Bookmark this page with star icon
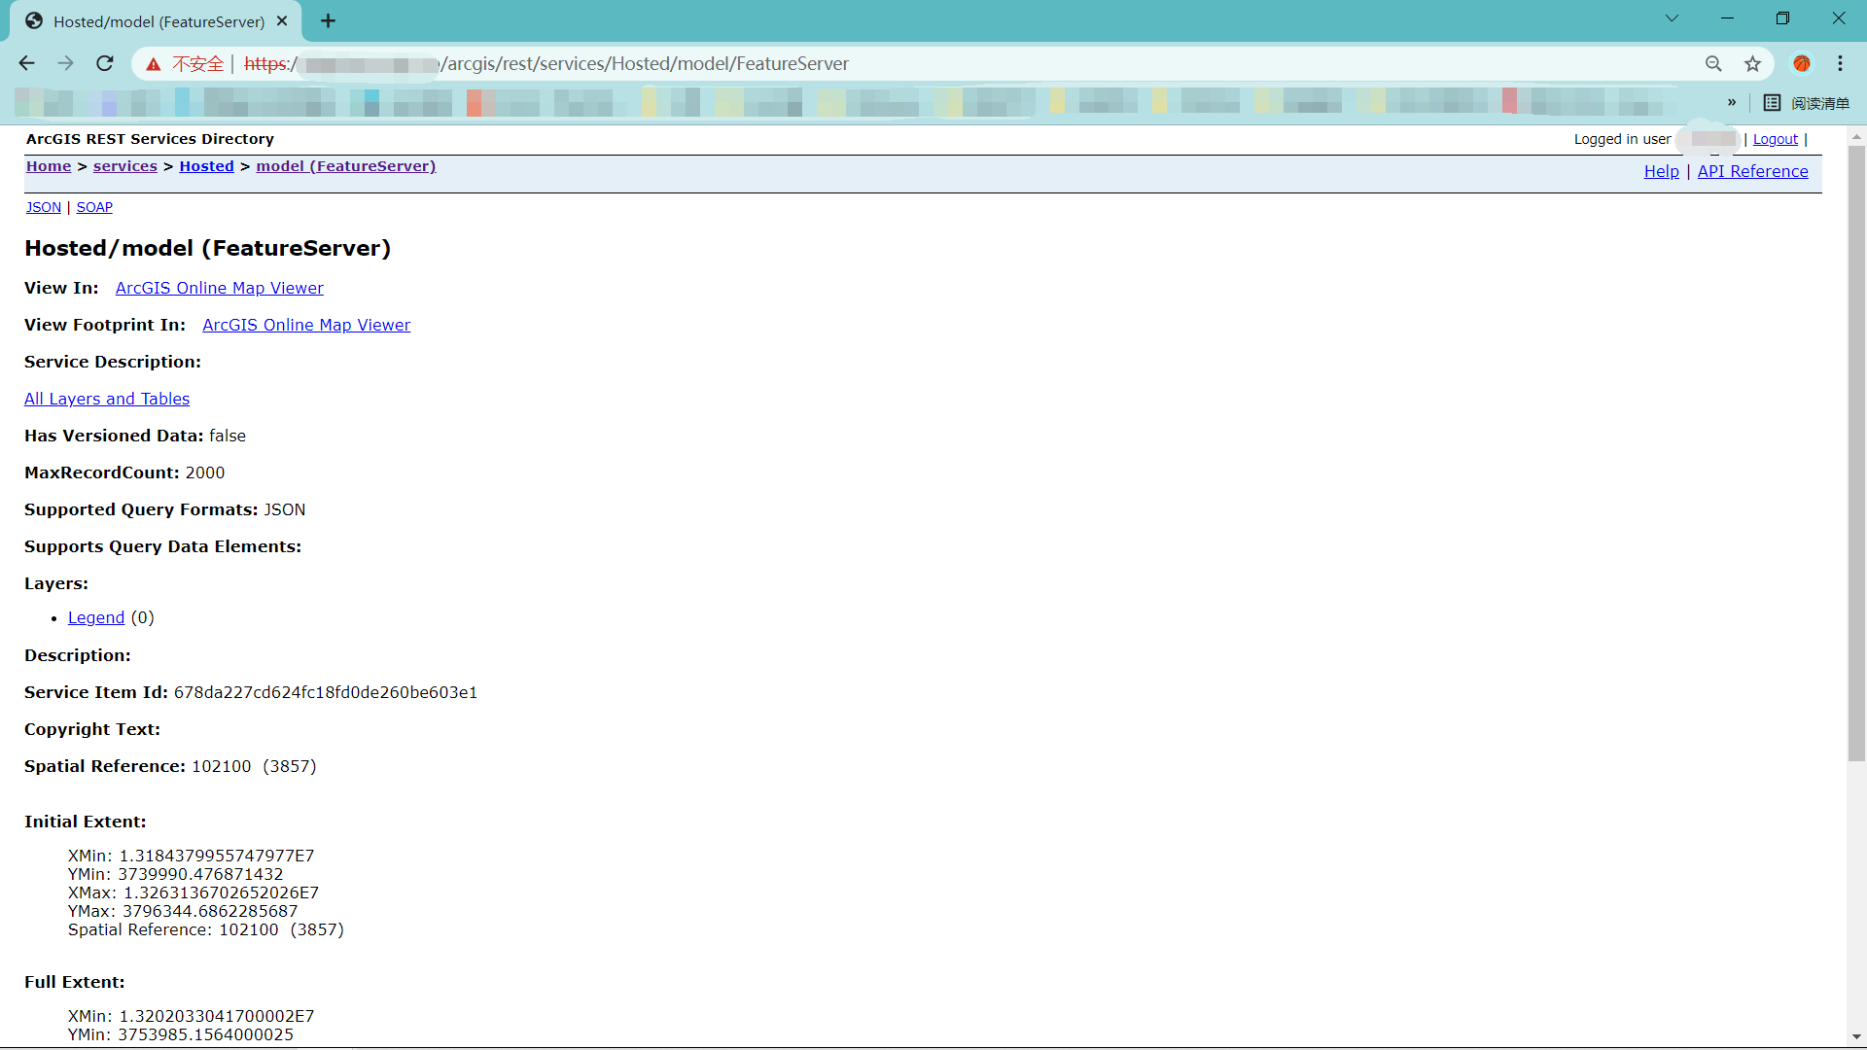This screenshot has height=1050, width=1867. point(1752,63)
